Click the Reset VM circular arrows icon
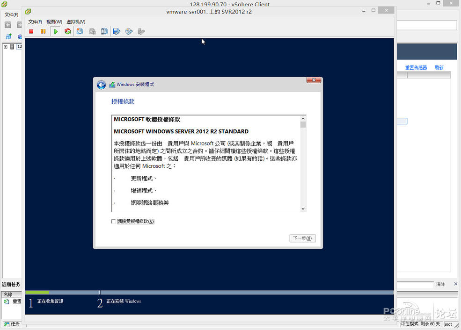 (67, 31)
